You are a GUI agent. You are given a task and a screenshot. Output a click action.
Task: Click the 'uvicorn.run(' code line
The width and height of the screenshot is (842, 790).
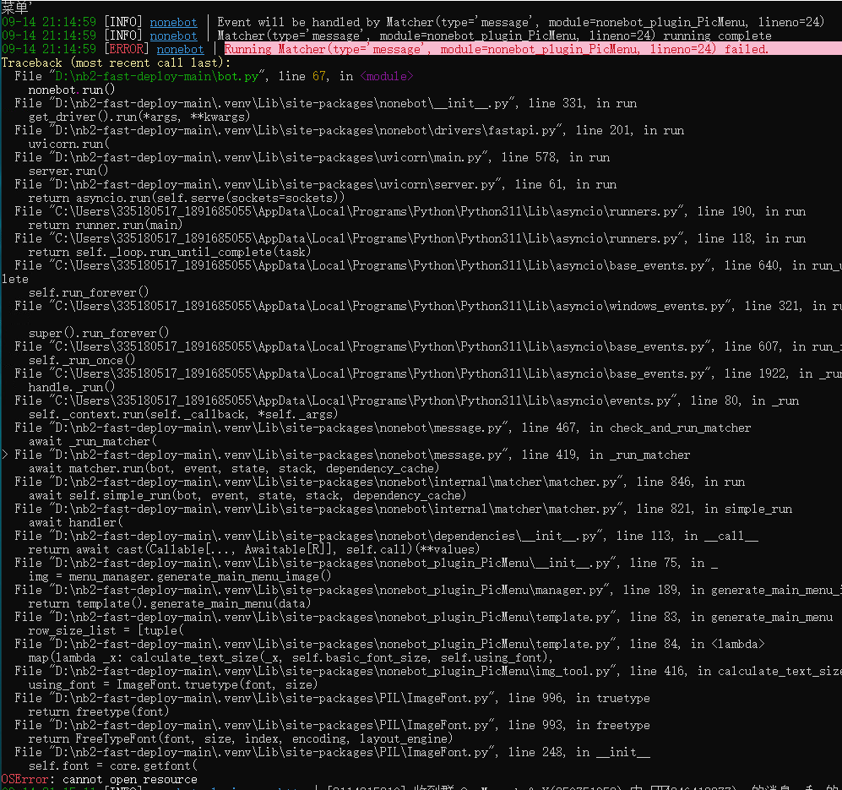68,144
